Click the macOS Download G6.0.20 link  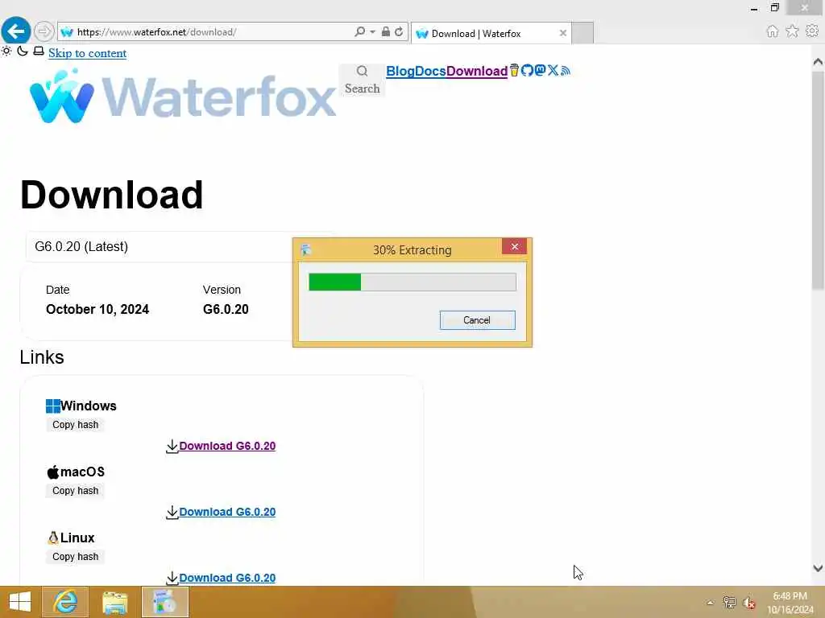point(226,512)
